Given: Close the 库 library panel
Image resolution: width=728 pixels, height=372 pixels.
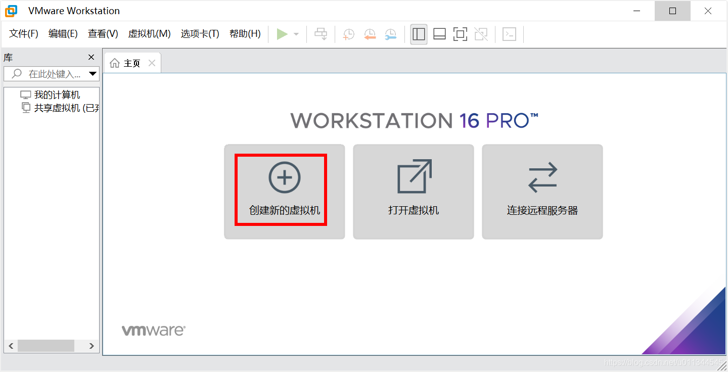Looking at the screenshot, I should 91,57.
